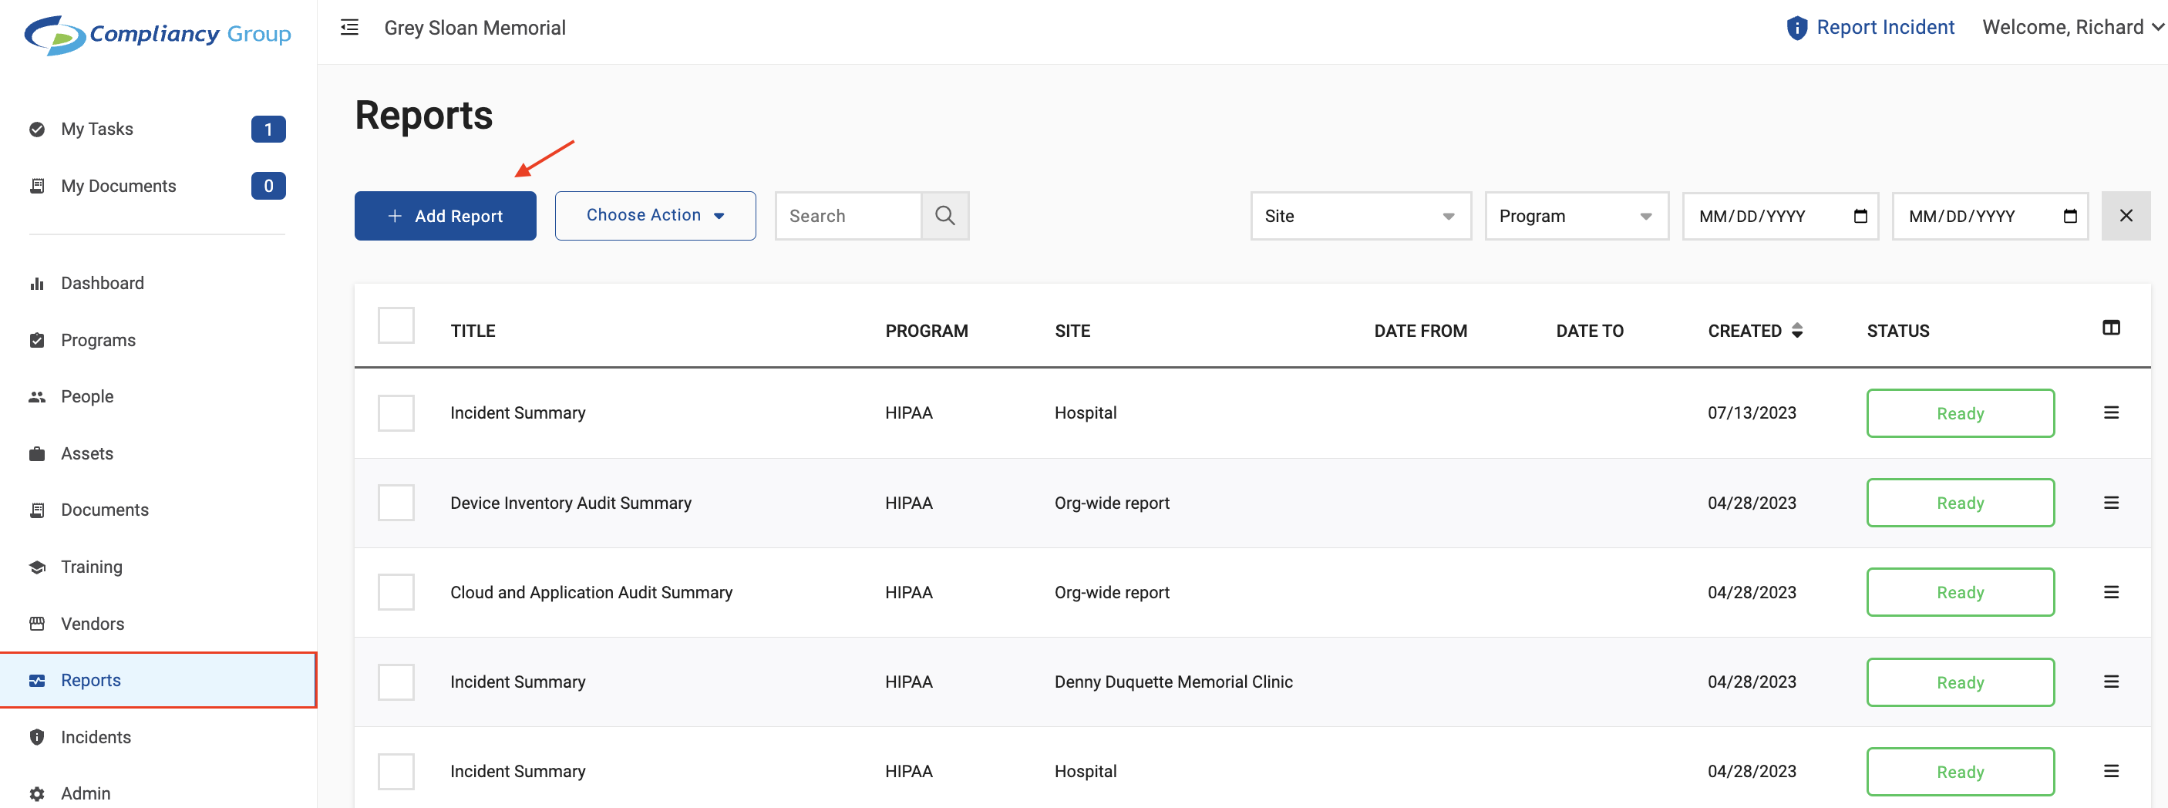2168x808 pixels.
Task: Check the Device Inventory Audit Summary row
Action: [396, 503]
